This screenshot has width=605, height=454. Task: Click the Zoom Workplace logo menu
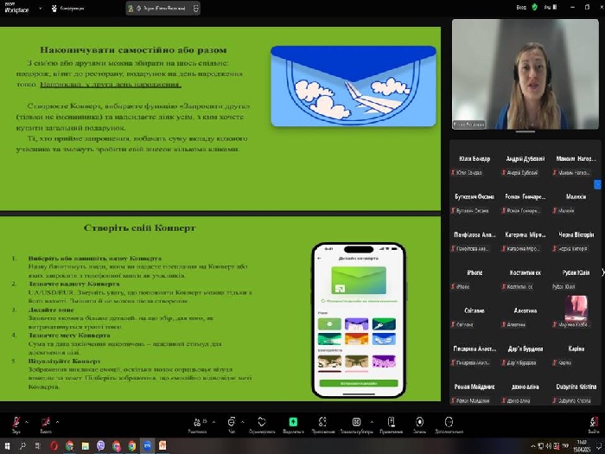pyautogui.click(x=14, y=8)
